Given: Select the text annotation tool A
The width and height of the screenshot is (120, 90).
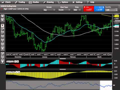Looking at the screenshot, I should point(2,49).
